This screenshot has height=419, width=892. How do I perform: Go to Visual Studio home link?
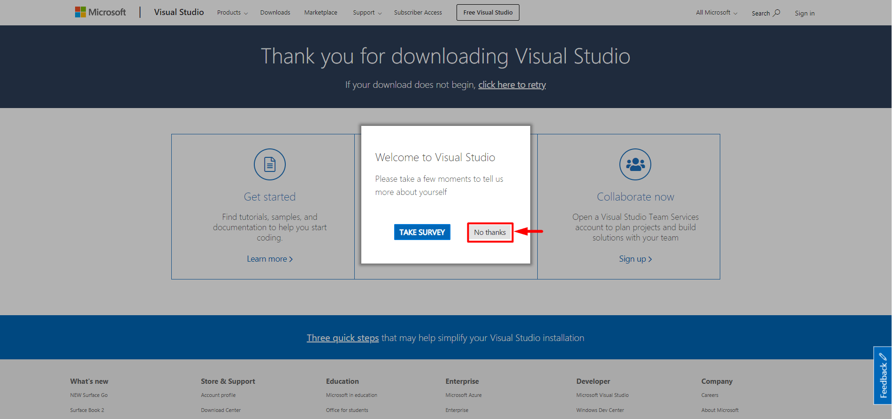point(179,12)
